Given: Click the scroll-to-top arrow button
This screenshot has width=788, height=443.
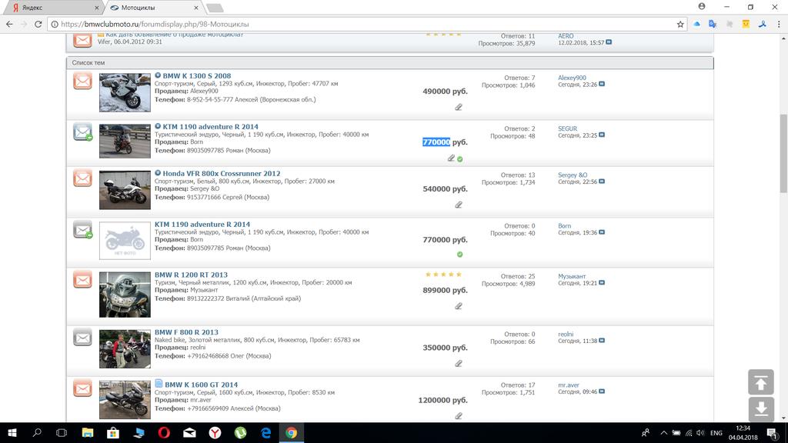Looking at the screenshot, I should [x=760, y=382].
